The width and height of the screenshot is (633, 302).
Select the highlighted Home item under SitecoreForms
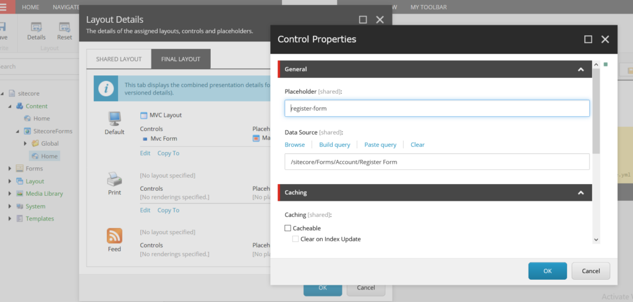[45, 156]
